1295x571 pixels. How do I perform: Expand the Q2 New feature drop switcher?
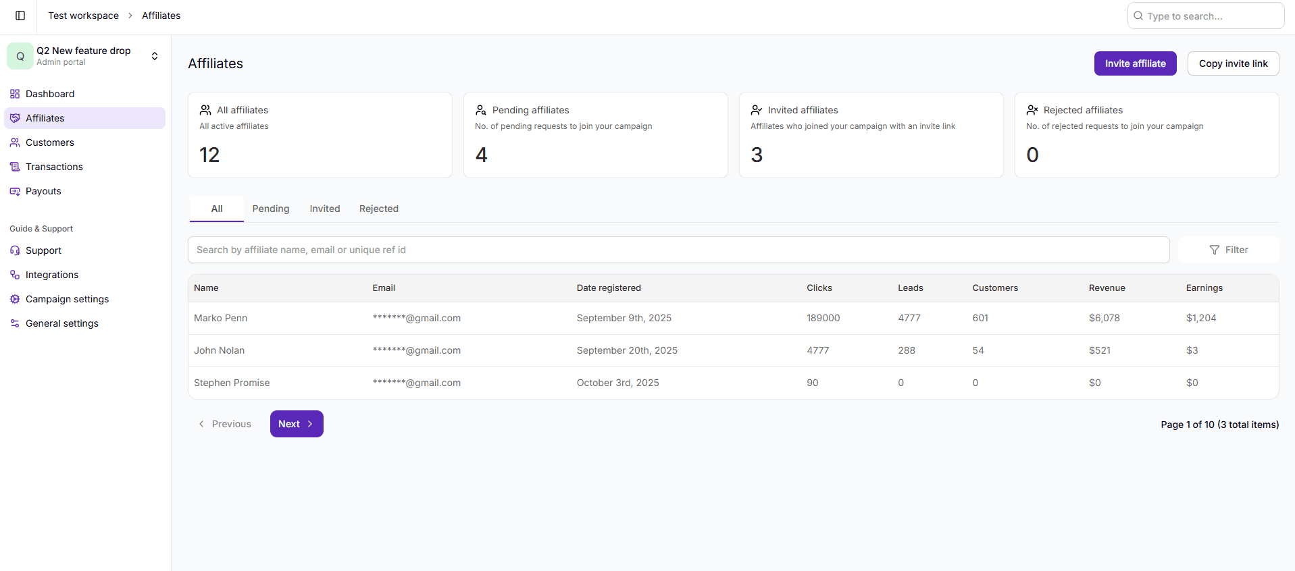[155, 56]
